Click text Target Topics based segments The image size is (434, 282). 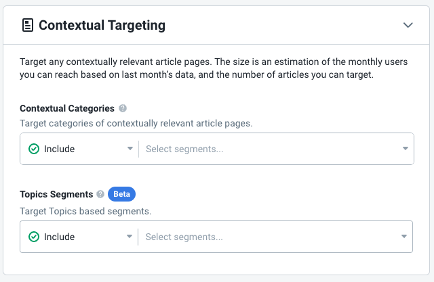pyautogui.click(x=85, y=212)
